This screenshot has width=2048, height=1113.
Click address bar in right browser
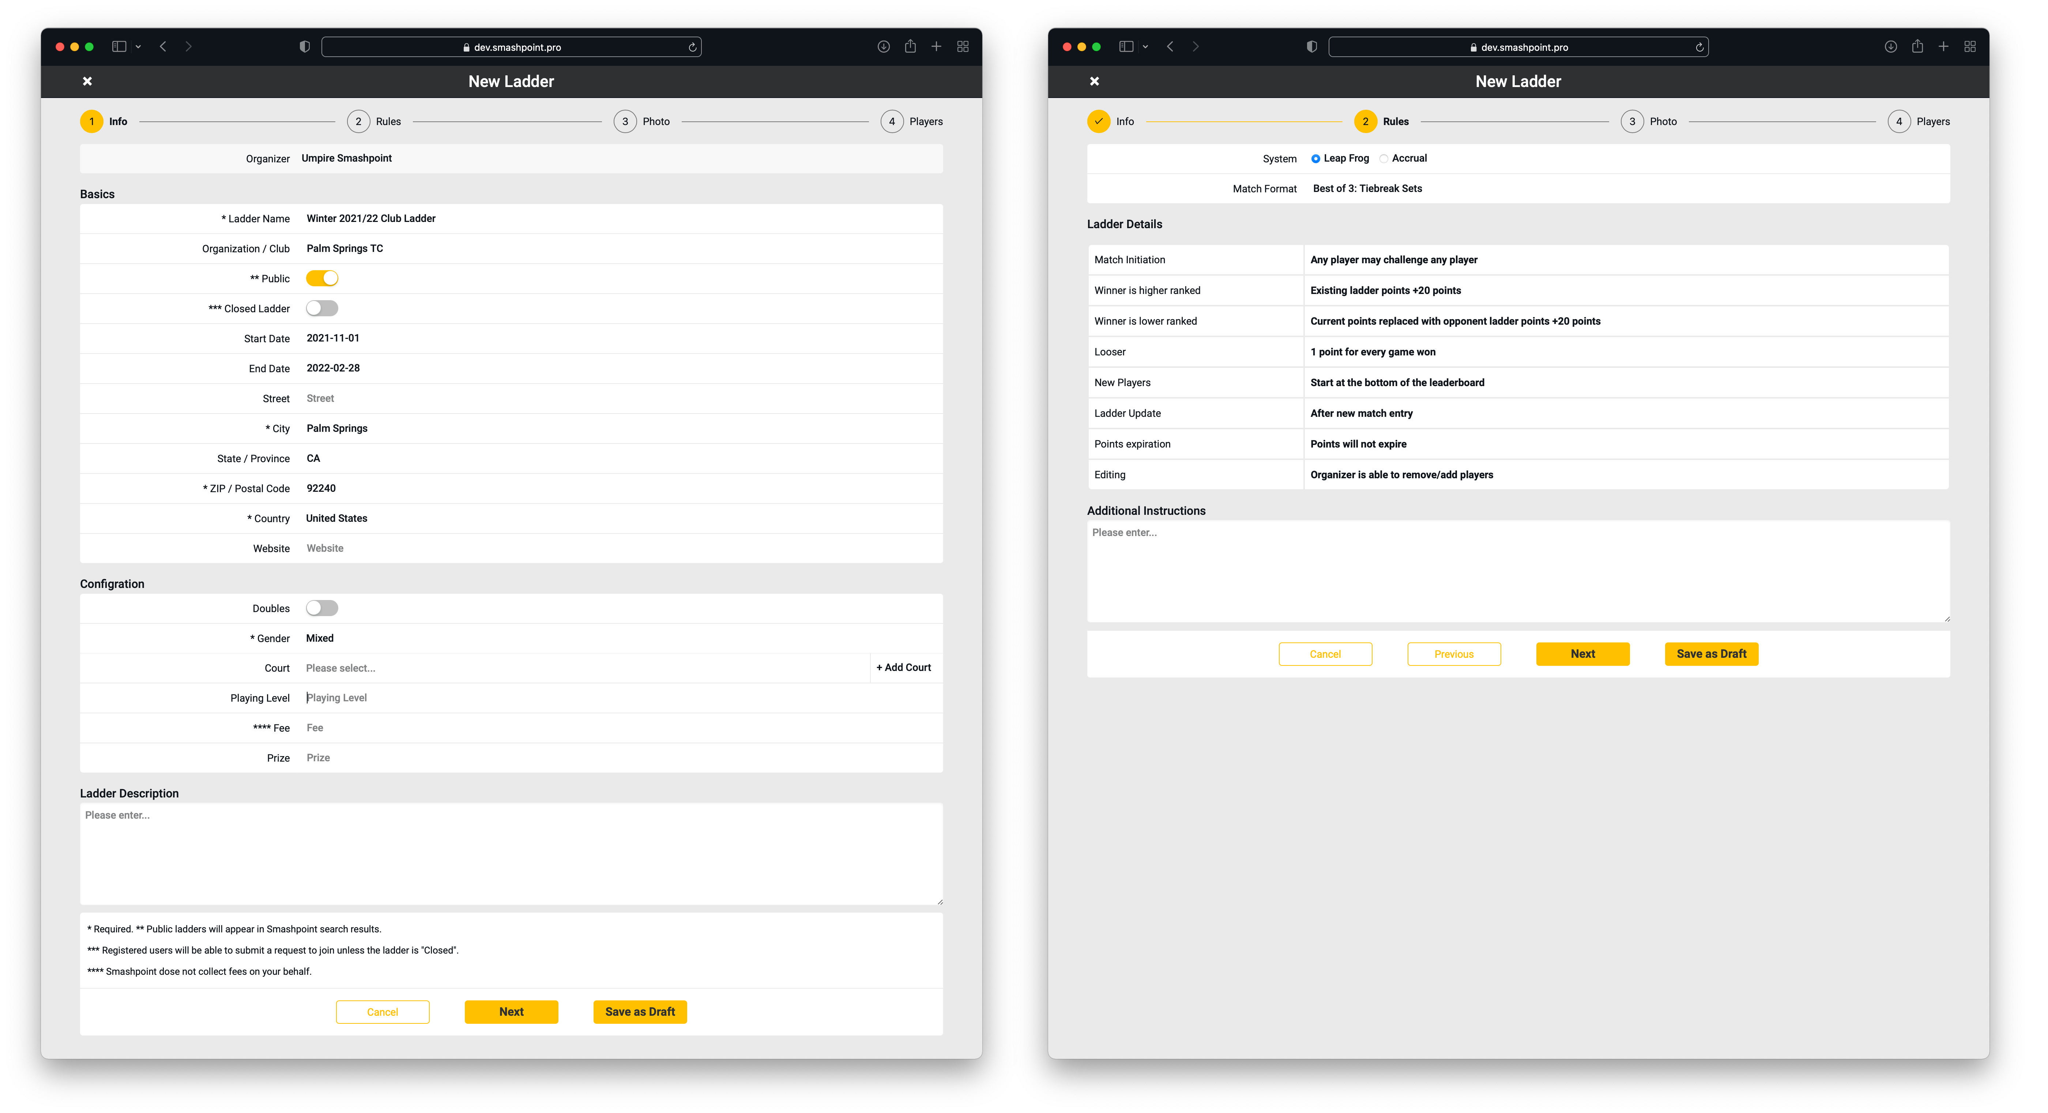pos(1518,48)
